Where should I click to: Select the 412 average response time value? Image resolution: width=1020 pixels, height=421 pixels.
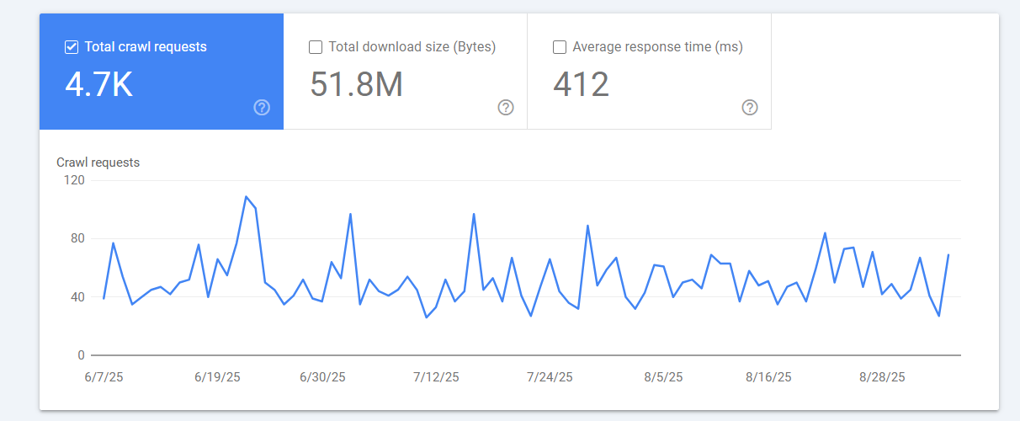pos(581,84)
